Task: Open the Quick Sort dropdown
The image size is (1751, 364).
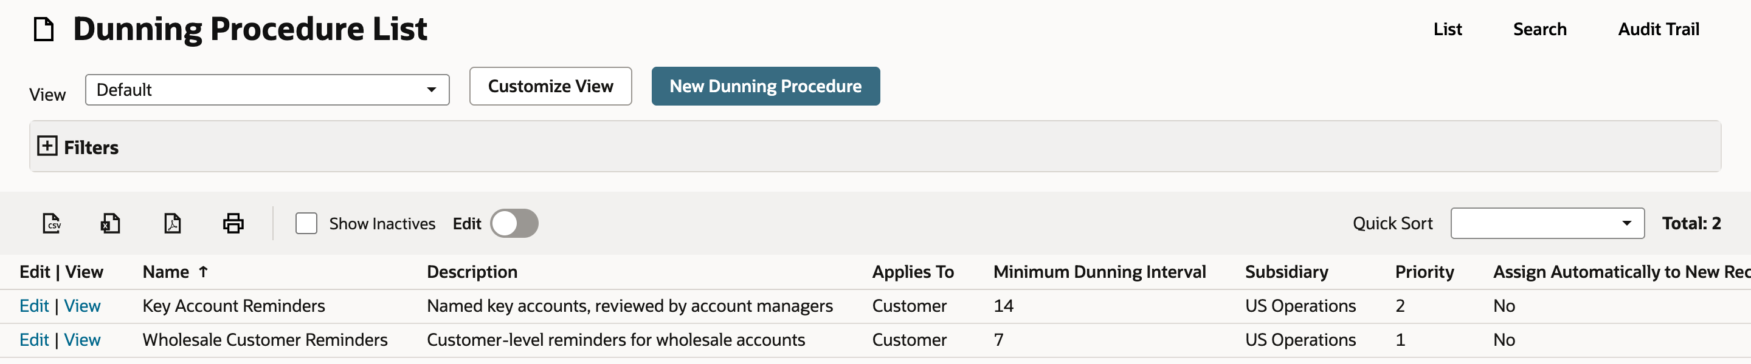Action: pos(1547,223)
